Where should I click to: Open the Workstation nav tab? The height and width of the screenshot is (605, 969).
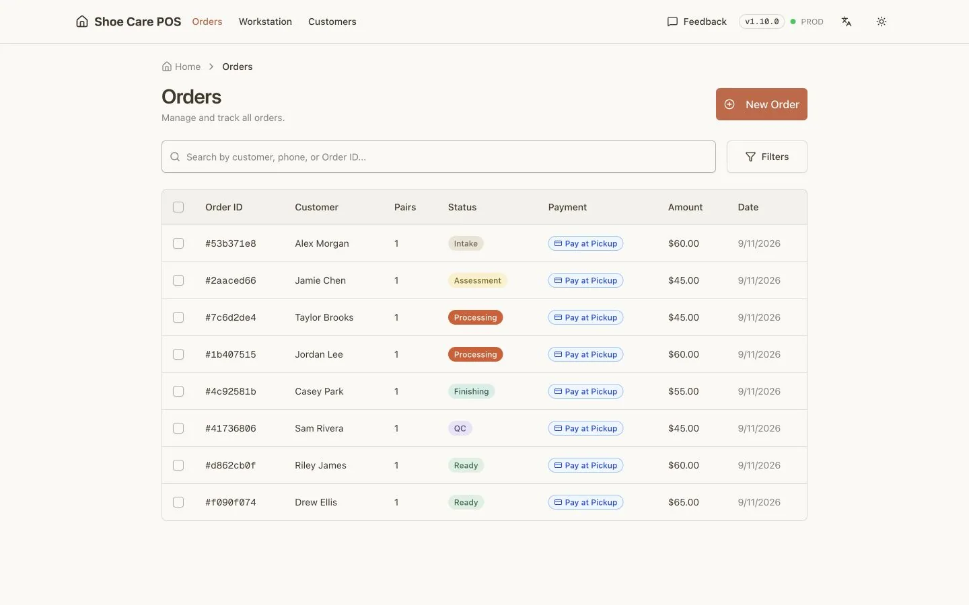[x=265, y=22]
